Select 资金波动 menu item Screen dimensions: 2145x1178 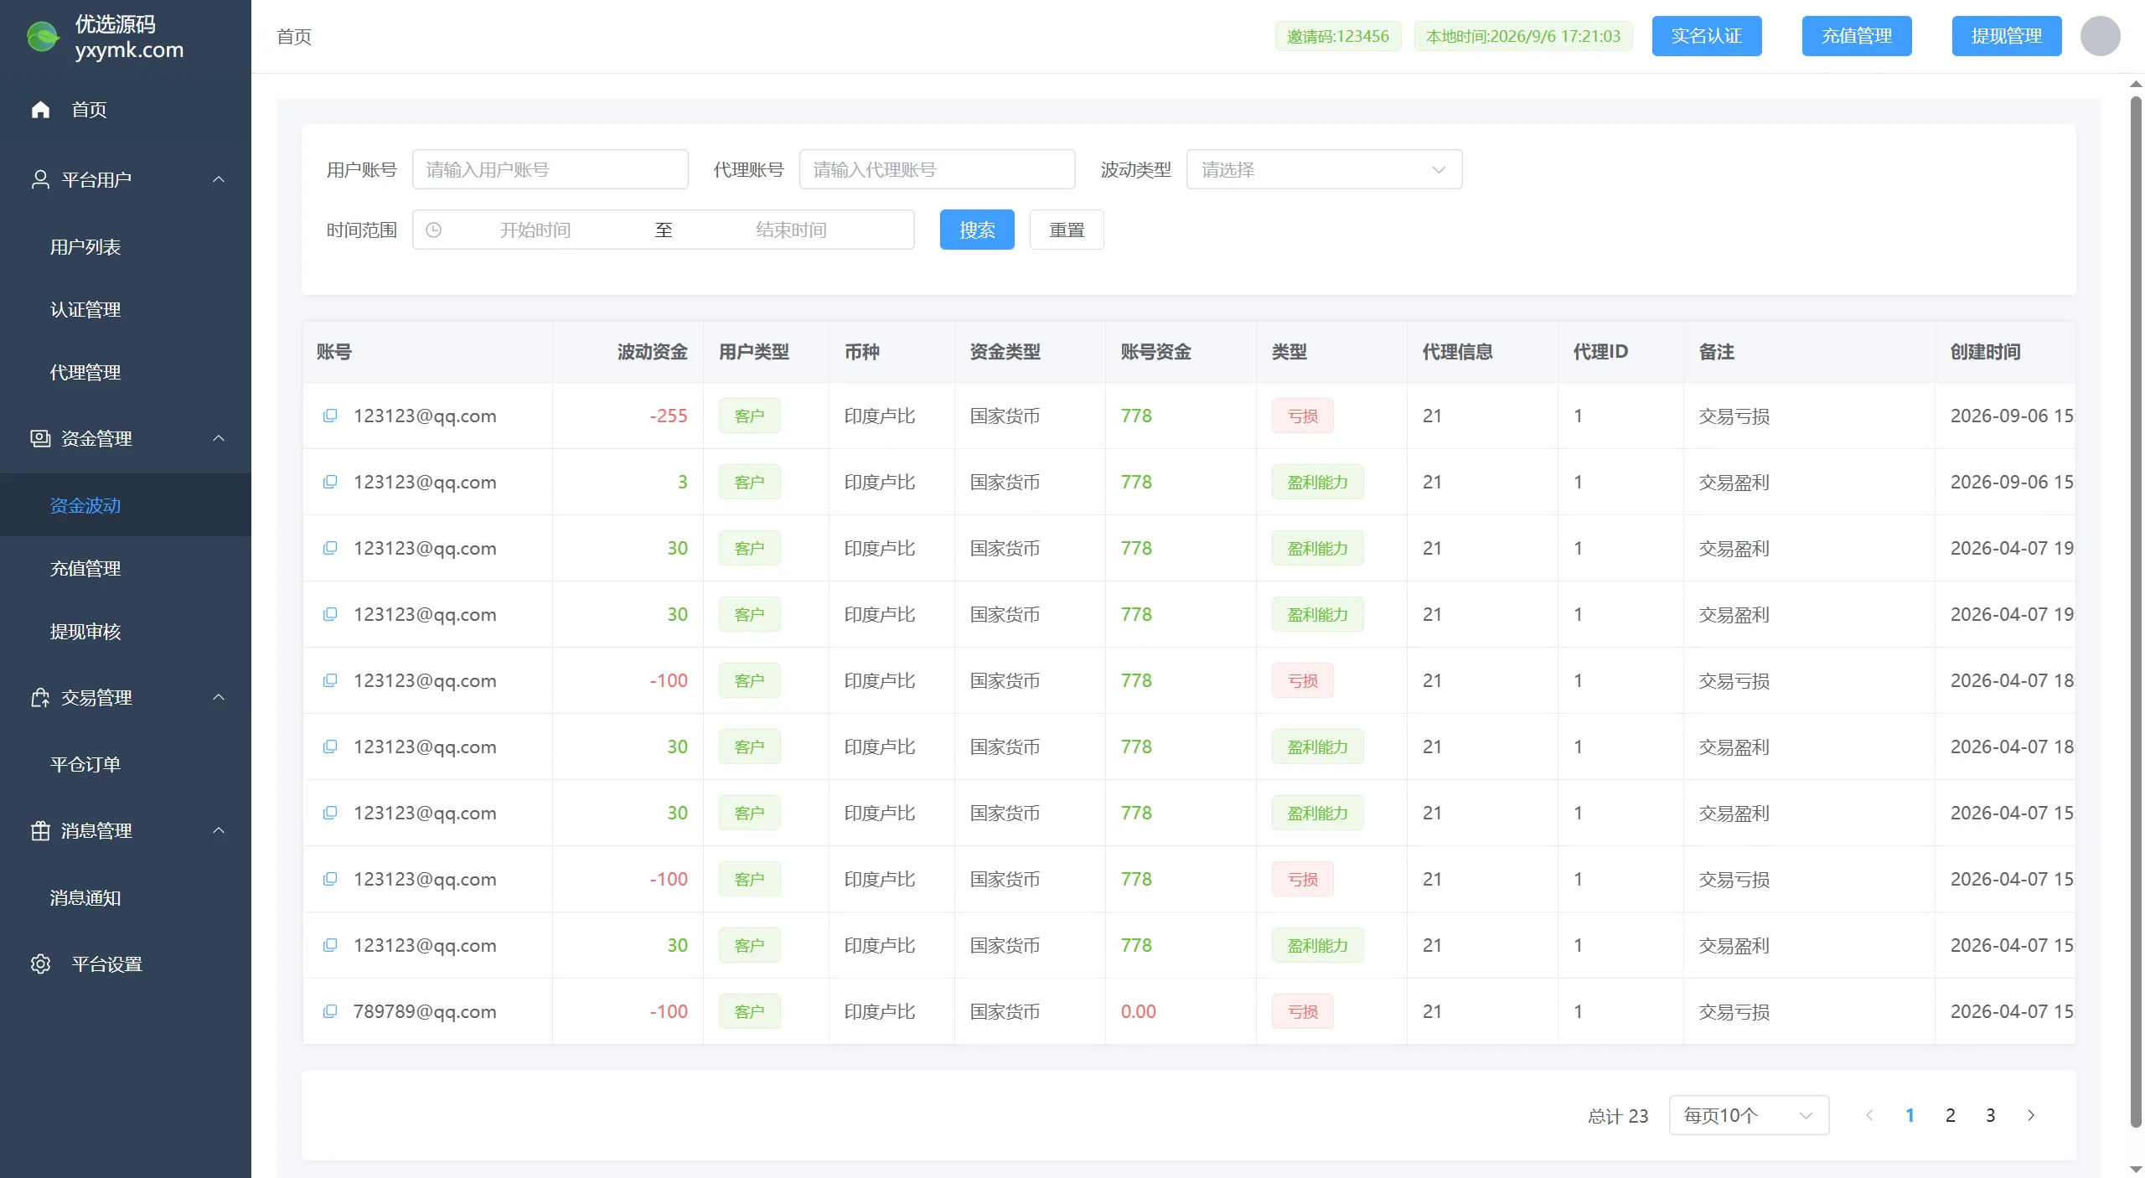coord(126,505)
